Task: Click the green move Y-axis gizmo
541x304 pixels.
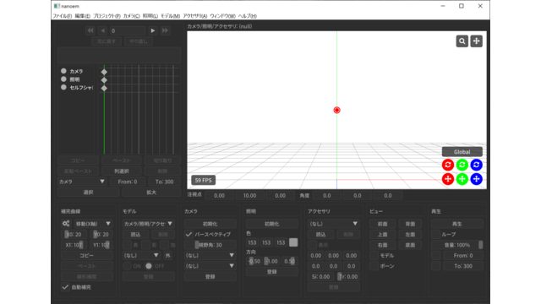Action: [x=462, y=179]
